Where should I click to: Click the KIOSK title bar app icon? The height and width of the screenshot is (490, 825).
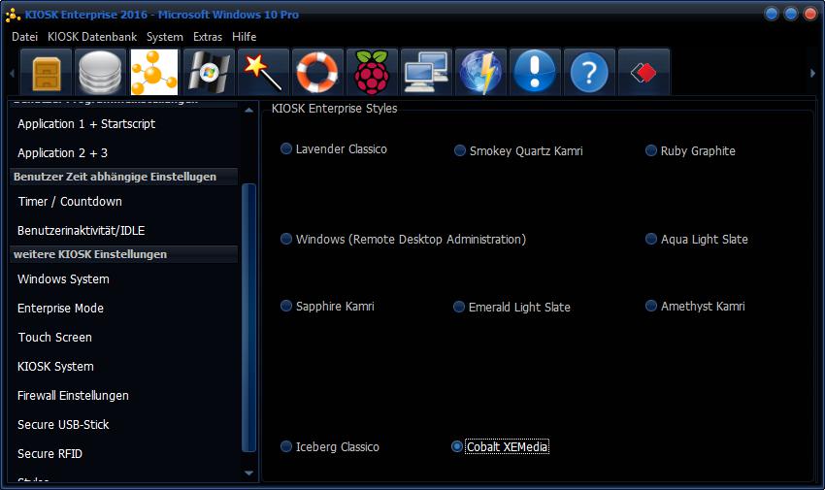click(13, 15)
